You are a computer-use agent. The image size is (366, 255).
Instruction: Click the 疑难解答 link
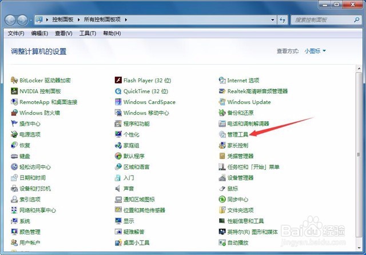click(134, 232)
